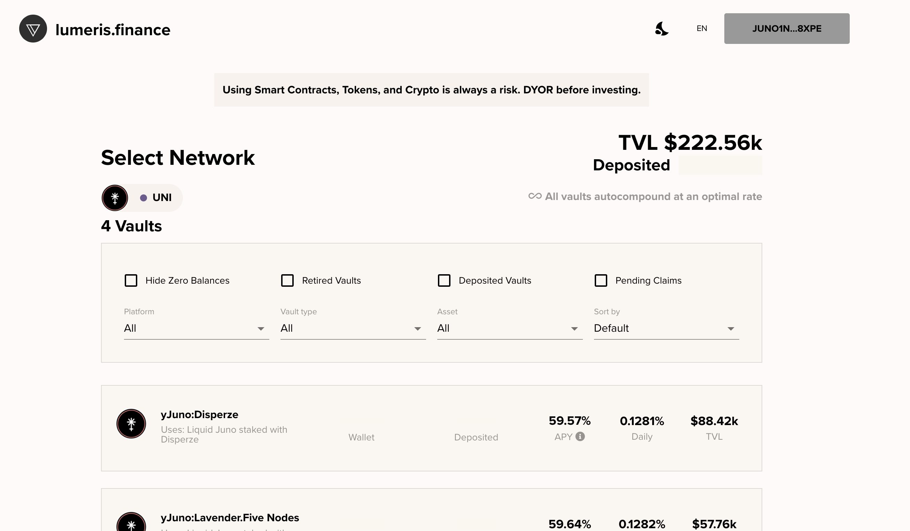Viewport: 910px width, 531px height.
Task: Open the EN language selector
Action: pyautogui.click(x=702, y=29)
